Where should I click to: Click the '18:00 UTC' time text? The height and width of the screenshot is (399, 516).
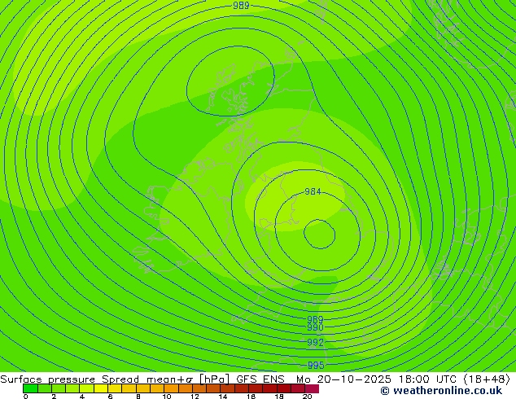coord(427,379)
